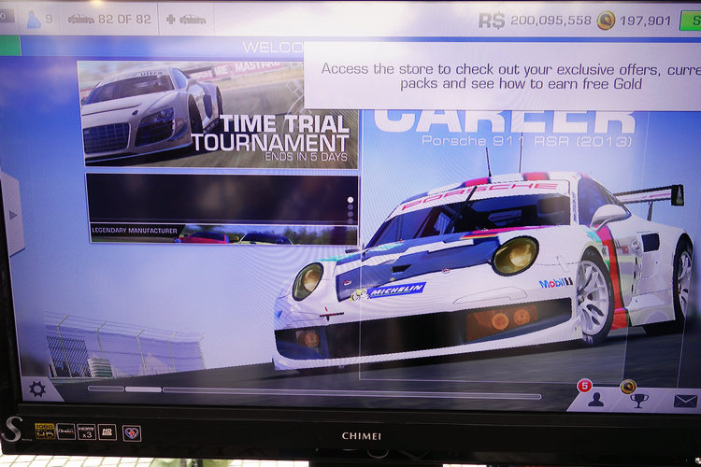Select the first banner page indicator dot

tap(351, 200)
